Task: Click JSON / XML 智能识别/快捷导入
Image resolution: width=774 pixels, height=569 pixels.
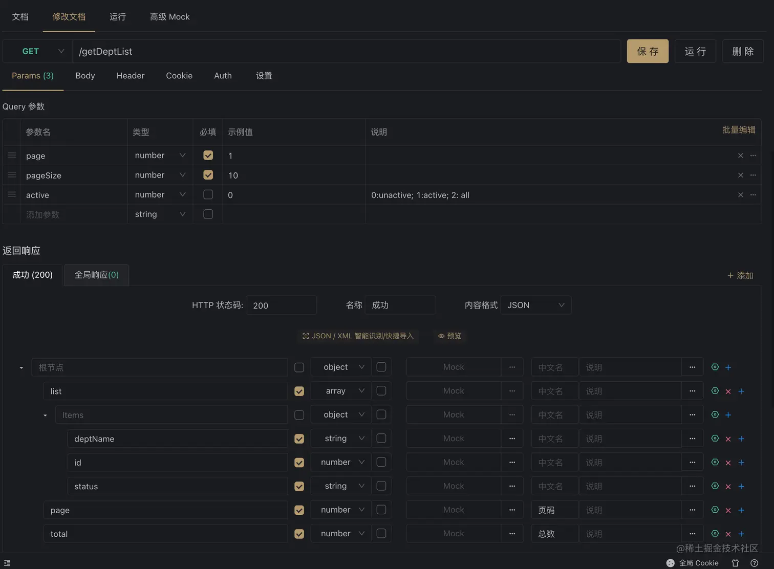Action: click(358, 336)
